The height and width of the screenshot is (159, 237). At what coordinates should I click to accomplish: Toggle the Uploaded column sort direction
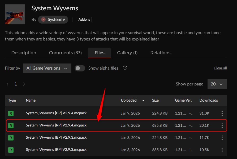pyautogui.click(x=143, y=101)
